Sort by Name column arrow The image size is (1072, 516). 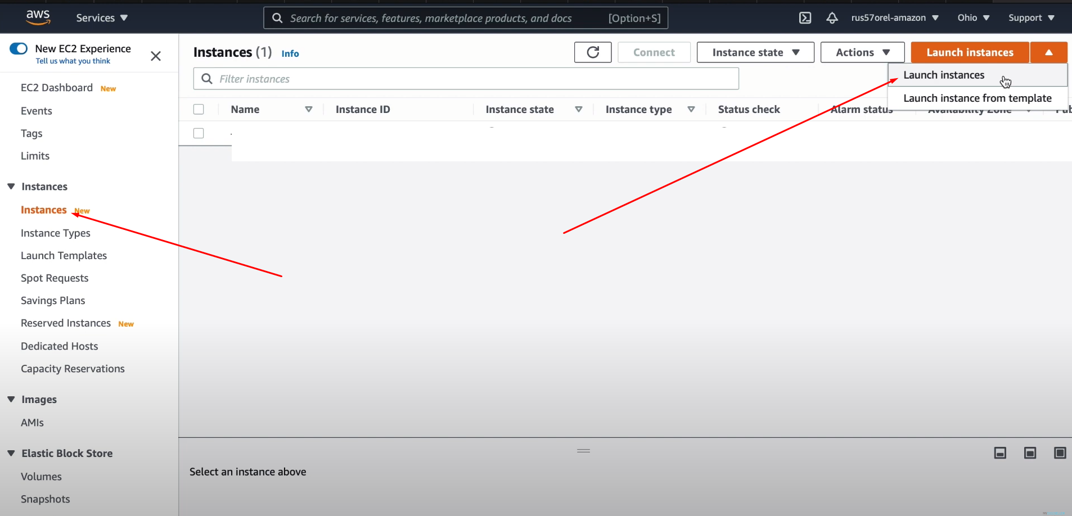[x=309, y=110]
